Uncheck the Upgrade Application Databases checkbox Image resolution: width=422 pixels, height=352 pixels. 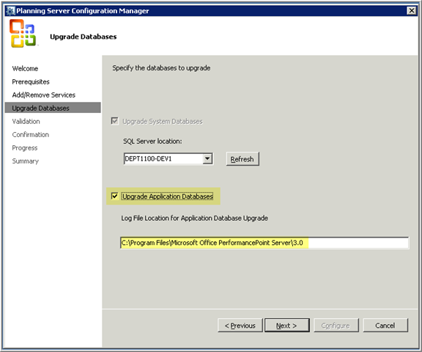pos(114,196)
